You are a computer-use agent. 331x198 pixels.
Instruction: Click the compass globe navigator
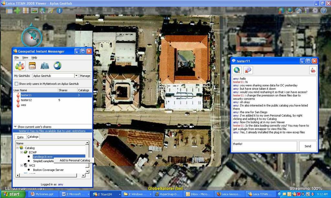(x=32, y=37)
